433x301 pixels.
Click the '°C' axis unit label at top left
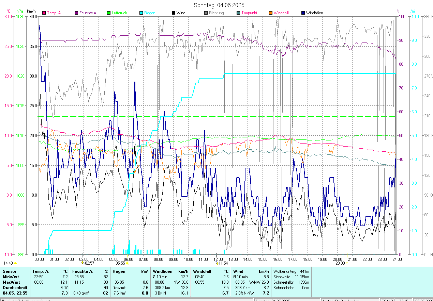(x=9, y=11)
